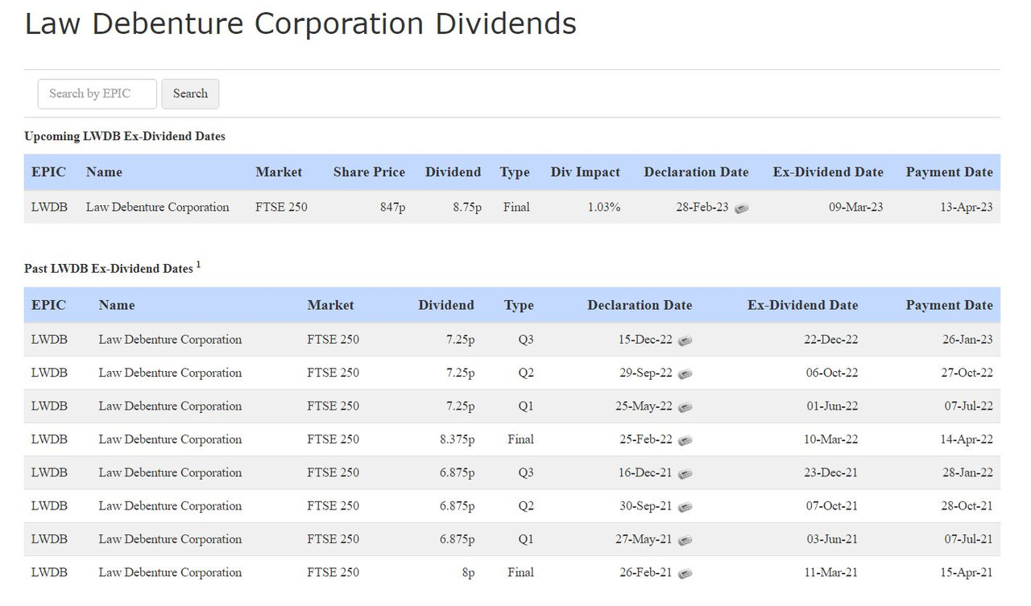Click the upcoming table Payment Date header
Screen dimensions: 1031x606
point(950,171)
